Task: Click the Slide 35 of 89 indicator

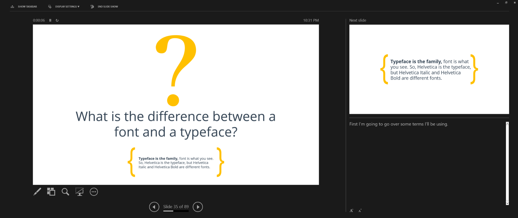Action: tap(176, 207)
